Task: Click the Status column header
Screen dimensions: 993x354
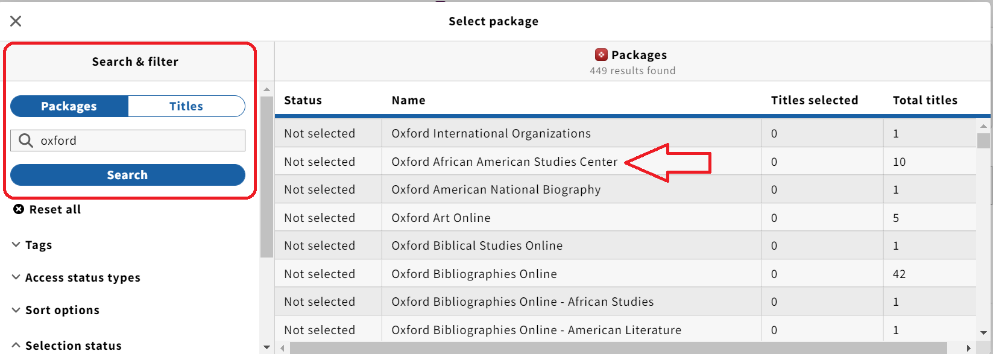Action: pyautogui.click(x=303, y=100)
